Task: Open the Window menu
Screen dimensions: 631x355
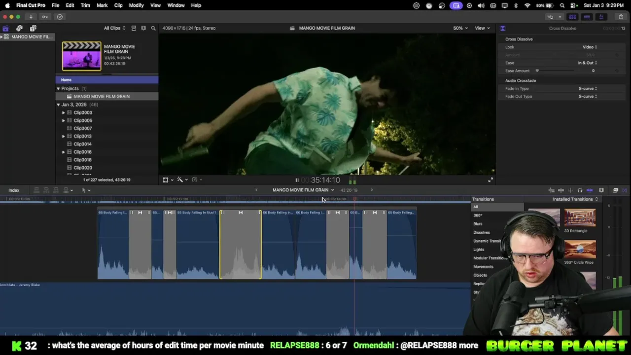Action: pyautogui.click(x=176, y=5)
